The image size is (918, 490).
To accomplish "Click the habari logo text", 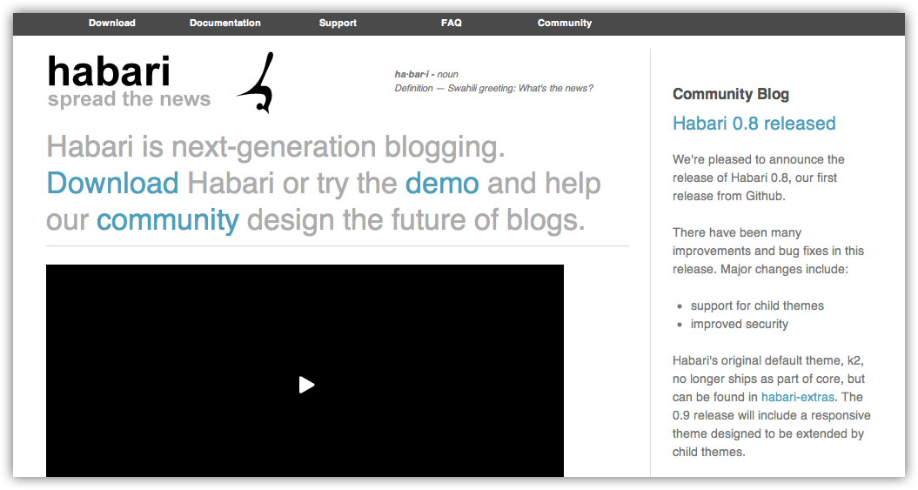I will click(x=109, y=70).
